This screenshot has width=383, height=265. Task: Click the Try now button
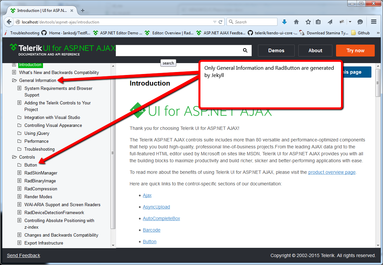pos(355,51)
